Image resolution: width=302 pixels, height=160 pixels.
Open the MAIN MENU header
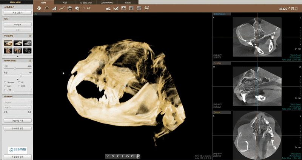pos(15,2)
